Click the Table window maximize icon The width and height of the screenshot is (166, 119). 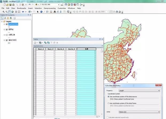pos(100,39)
